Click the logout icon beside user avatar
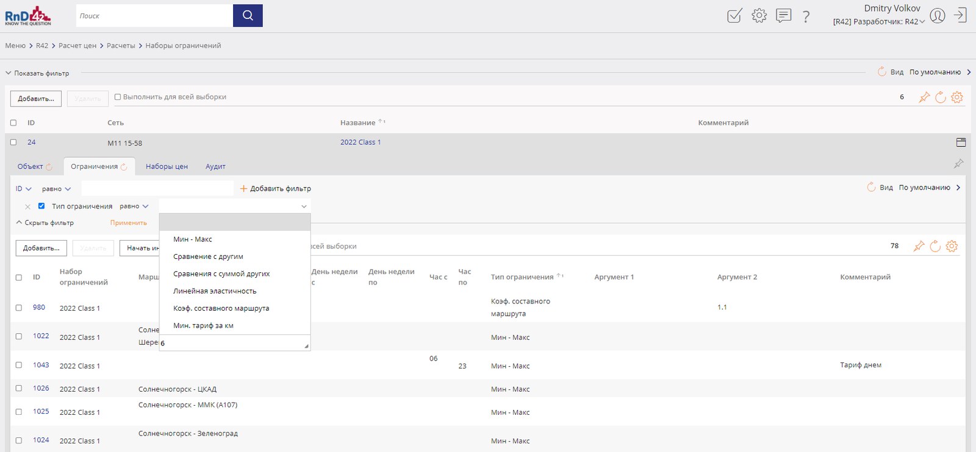 coord(961,15)
